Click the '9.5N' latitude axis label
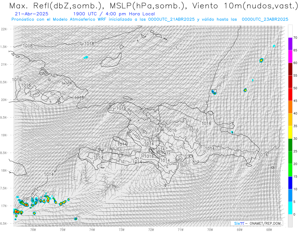 [x=4, y=117]
